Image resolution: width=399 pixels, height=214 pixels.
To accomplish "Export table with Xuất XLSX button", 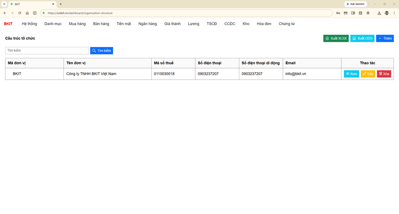I will (336, 39).
